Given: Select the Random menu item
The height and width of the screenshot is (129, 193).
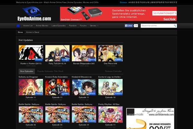Looking at the screenshot, I should tap(73, 26).
